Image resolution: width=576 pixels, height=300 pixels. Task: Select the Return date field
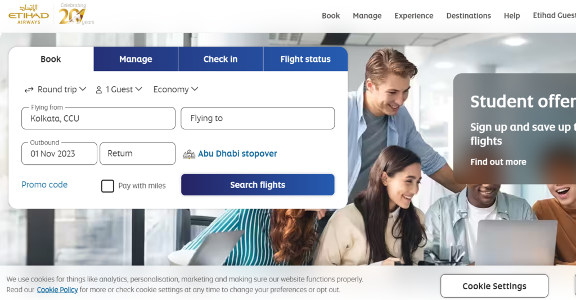[x=137, y=153]
